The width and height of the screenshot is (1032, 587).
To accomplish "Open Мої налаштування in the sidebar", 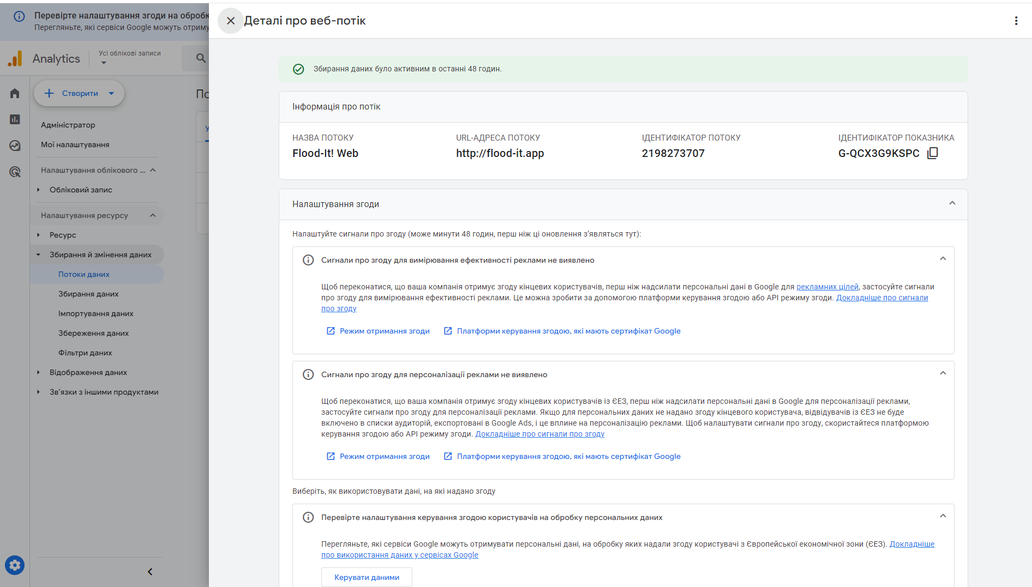I will (x=75, y=144).
